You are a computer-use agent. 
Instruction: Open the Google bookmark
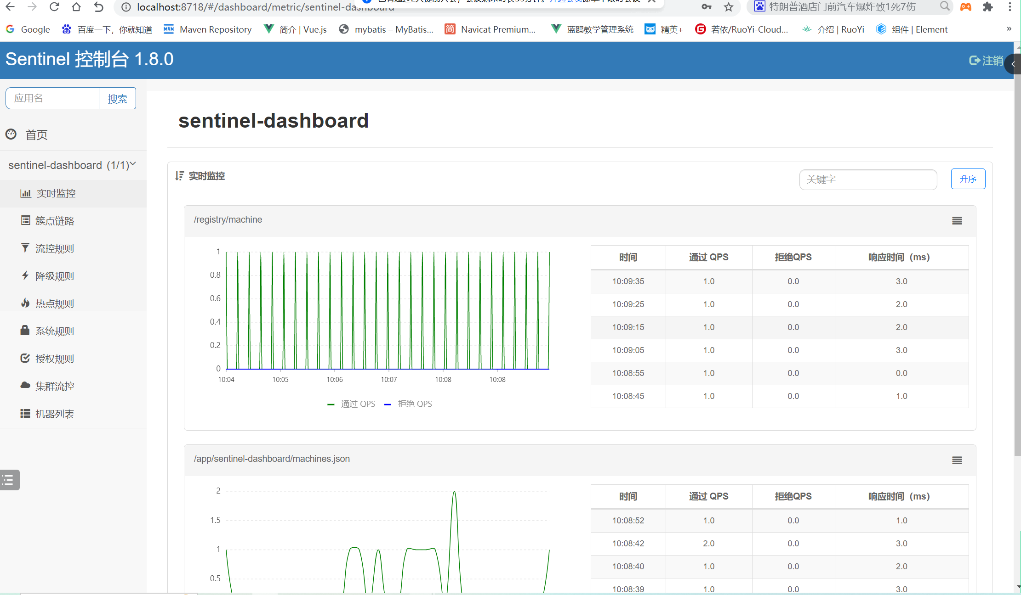tap(28, 29)
